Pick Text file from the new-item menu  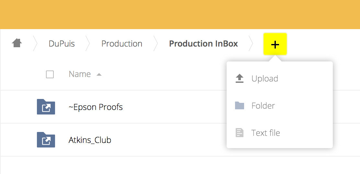tap(265, 133)
